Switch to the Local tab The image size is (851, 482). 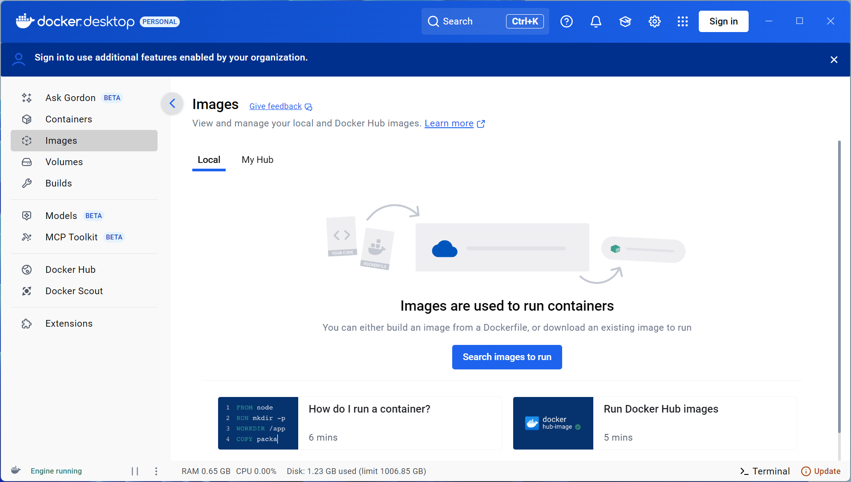209,160
